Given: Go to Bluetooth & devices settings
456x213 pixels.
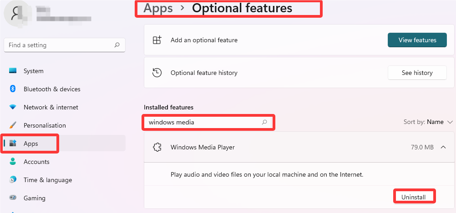Looking at the screenshot, I should point(52,89).
